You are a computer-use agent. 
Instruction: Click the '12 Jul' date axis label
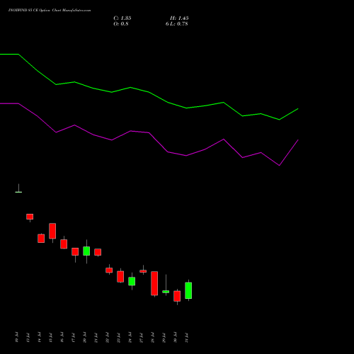coord(28,338)
